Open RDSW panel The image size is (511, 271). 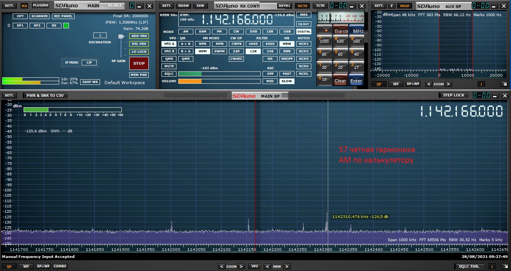(184, 6)
